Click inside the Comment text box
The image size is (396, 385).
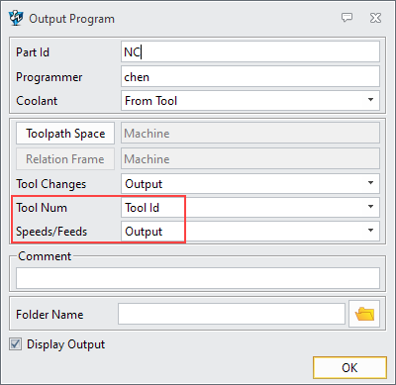198,278
